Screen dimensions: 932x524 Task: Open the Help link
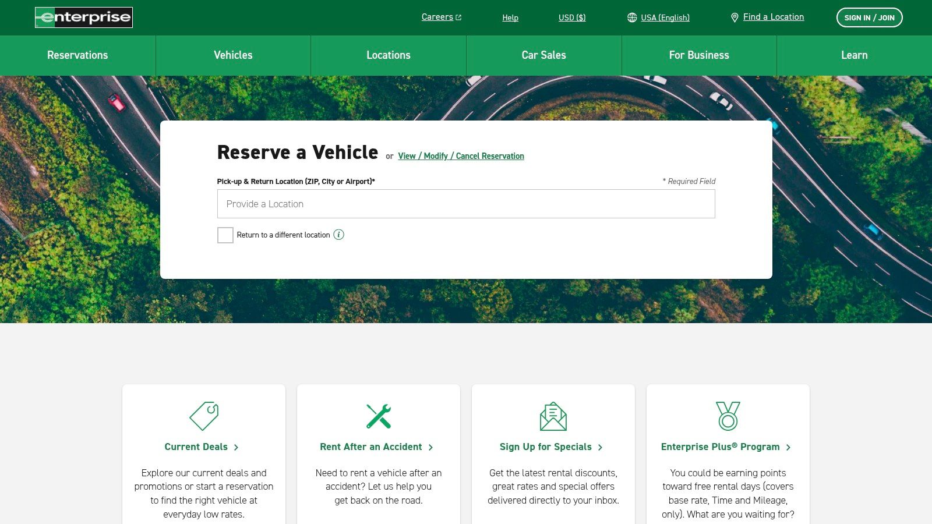510,17
